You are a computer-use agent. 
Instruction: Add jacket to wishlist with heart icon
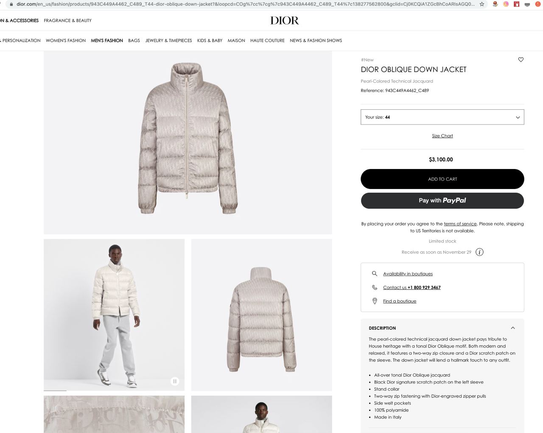point(521,60)
